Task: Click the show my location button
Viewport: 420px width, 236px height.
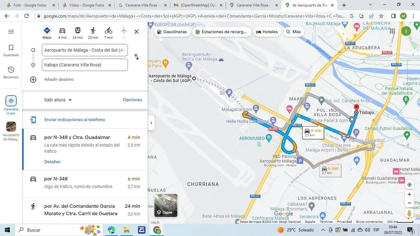Action: pos(409,185)
